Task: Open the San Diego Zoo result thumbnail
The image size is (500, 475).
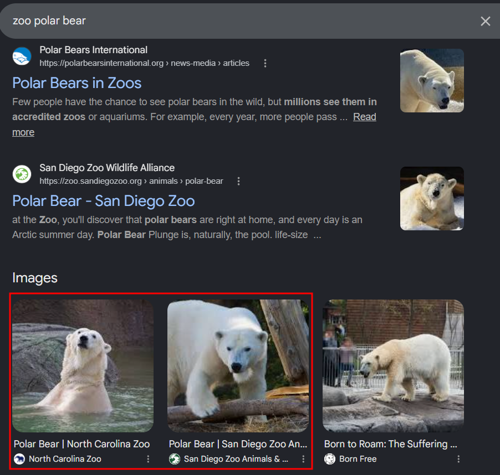Action: 432,198
